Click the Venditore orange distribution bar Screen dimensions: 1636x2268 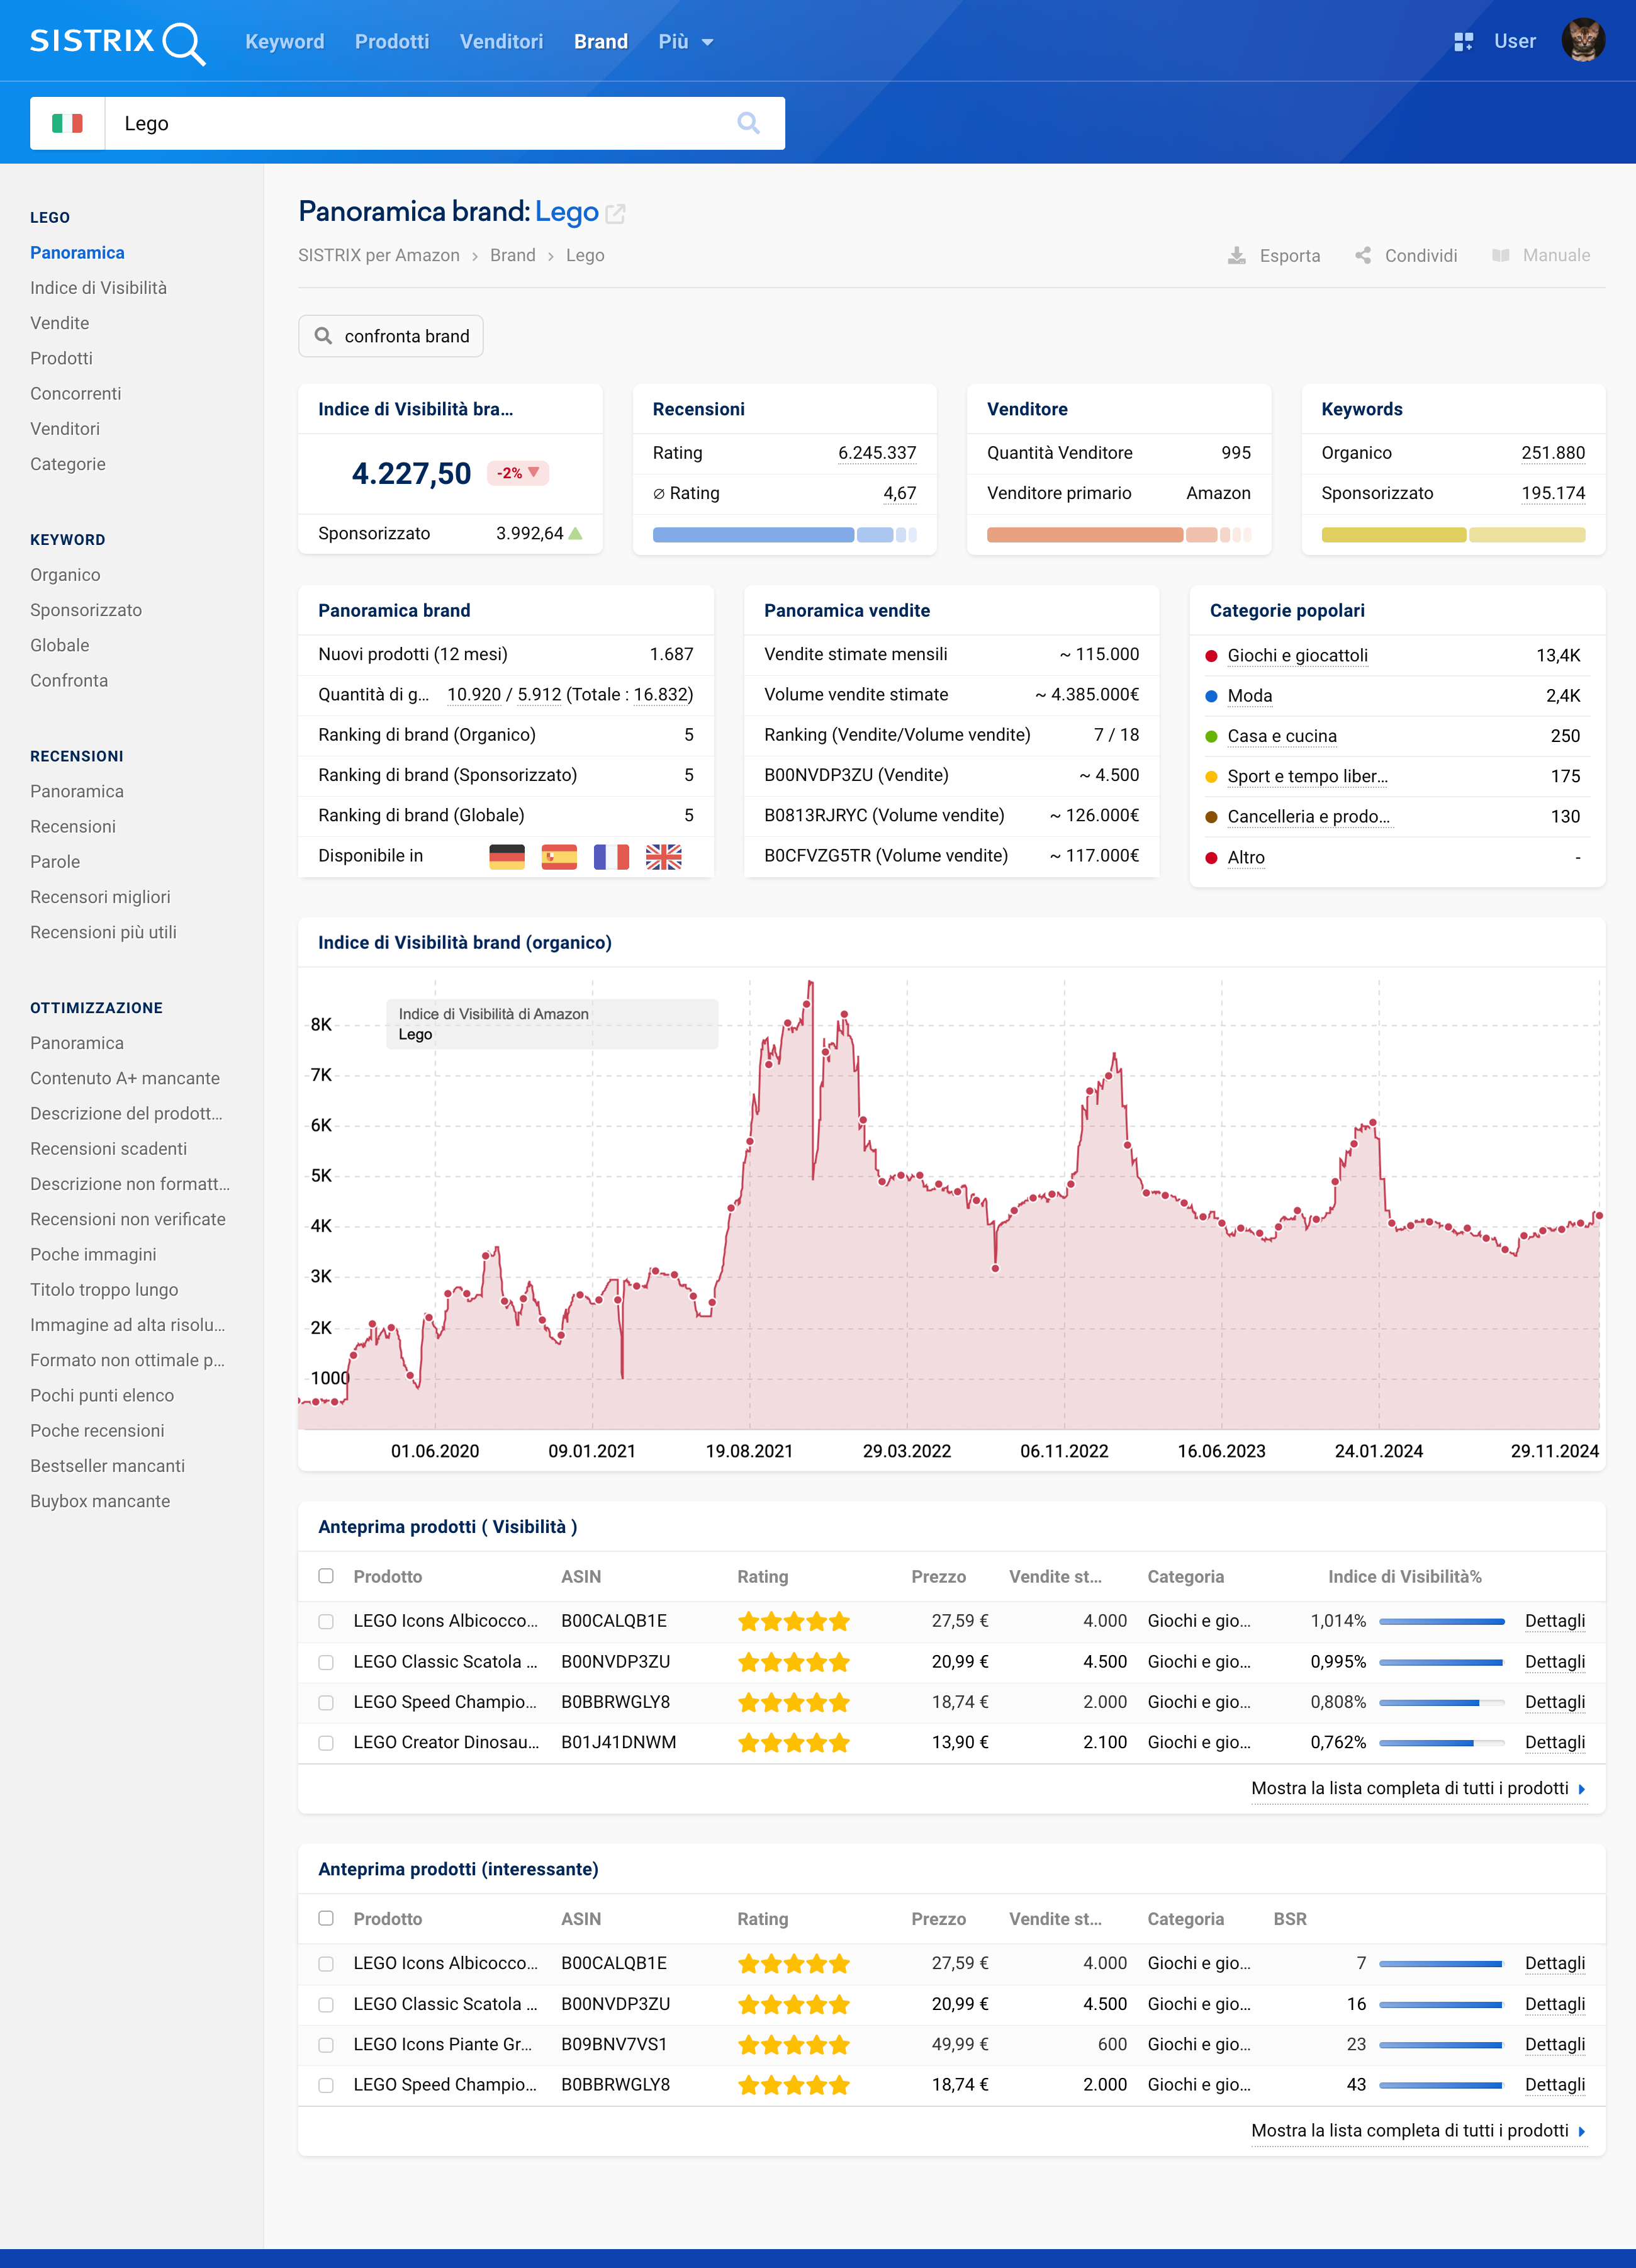(1119, 535)
